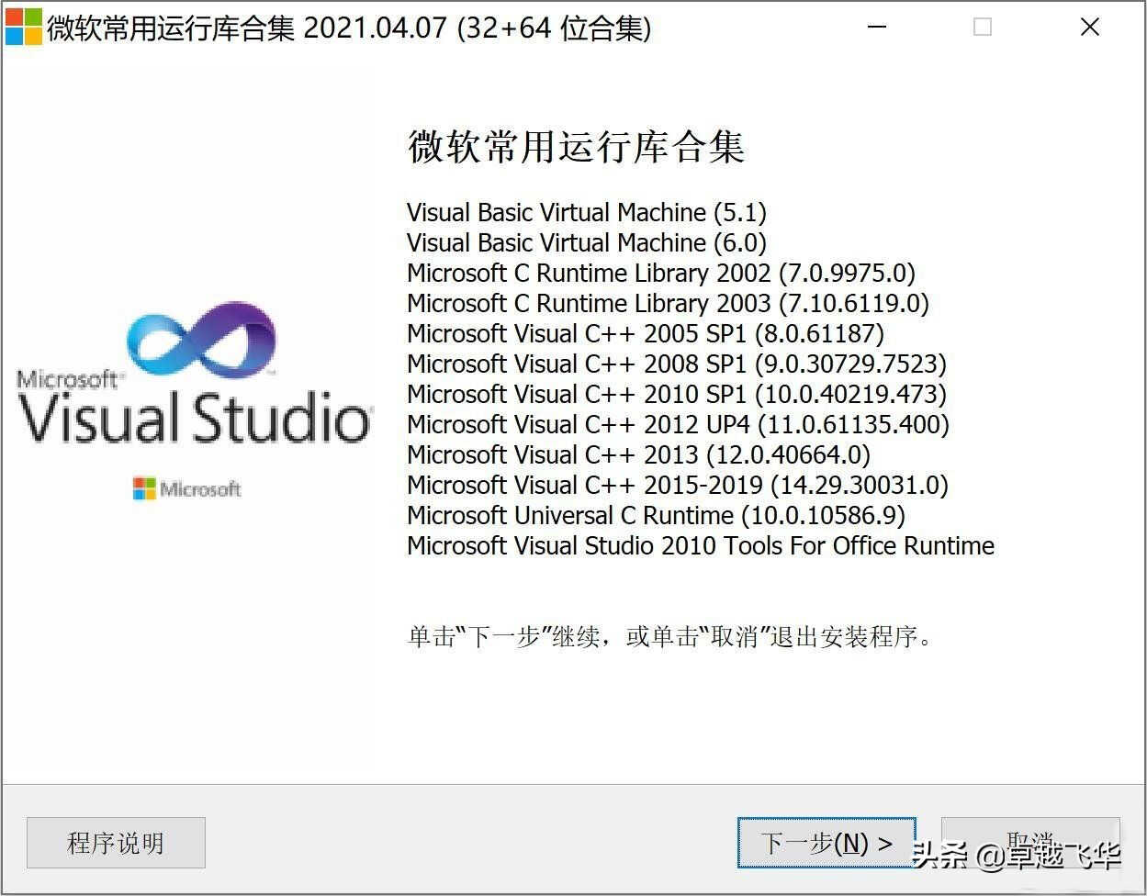Select text Visual Basic Virtual Machine (5.1)
This screenshot has width=1147, height=896.
(587, 213)
